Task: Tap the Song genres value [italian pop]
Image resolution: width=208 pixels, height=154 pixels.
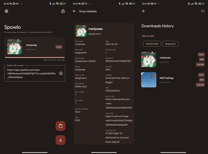Action: [x=81, y=86]
